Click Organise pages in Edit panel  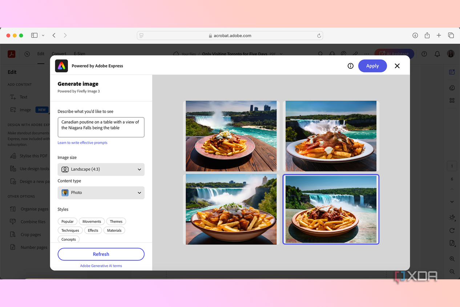[29, 209]
